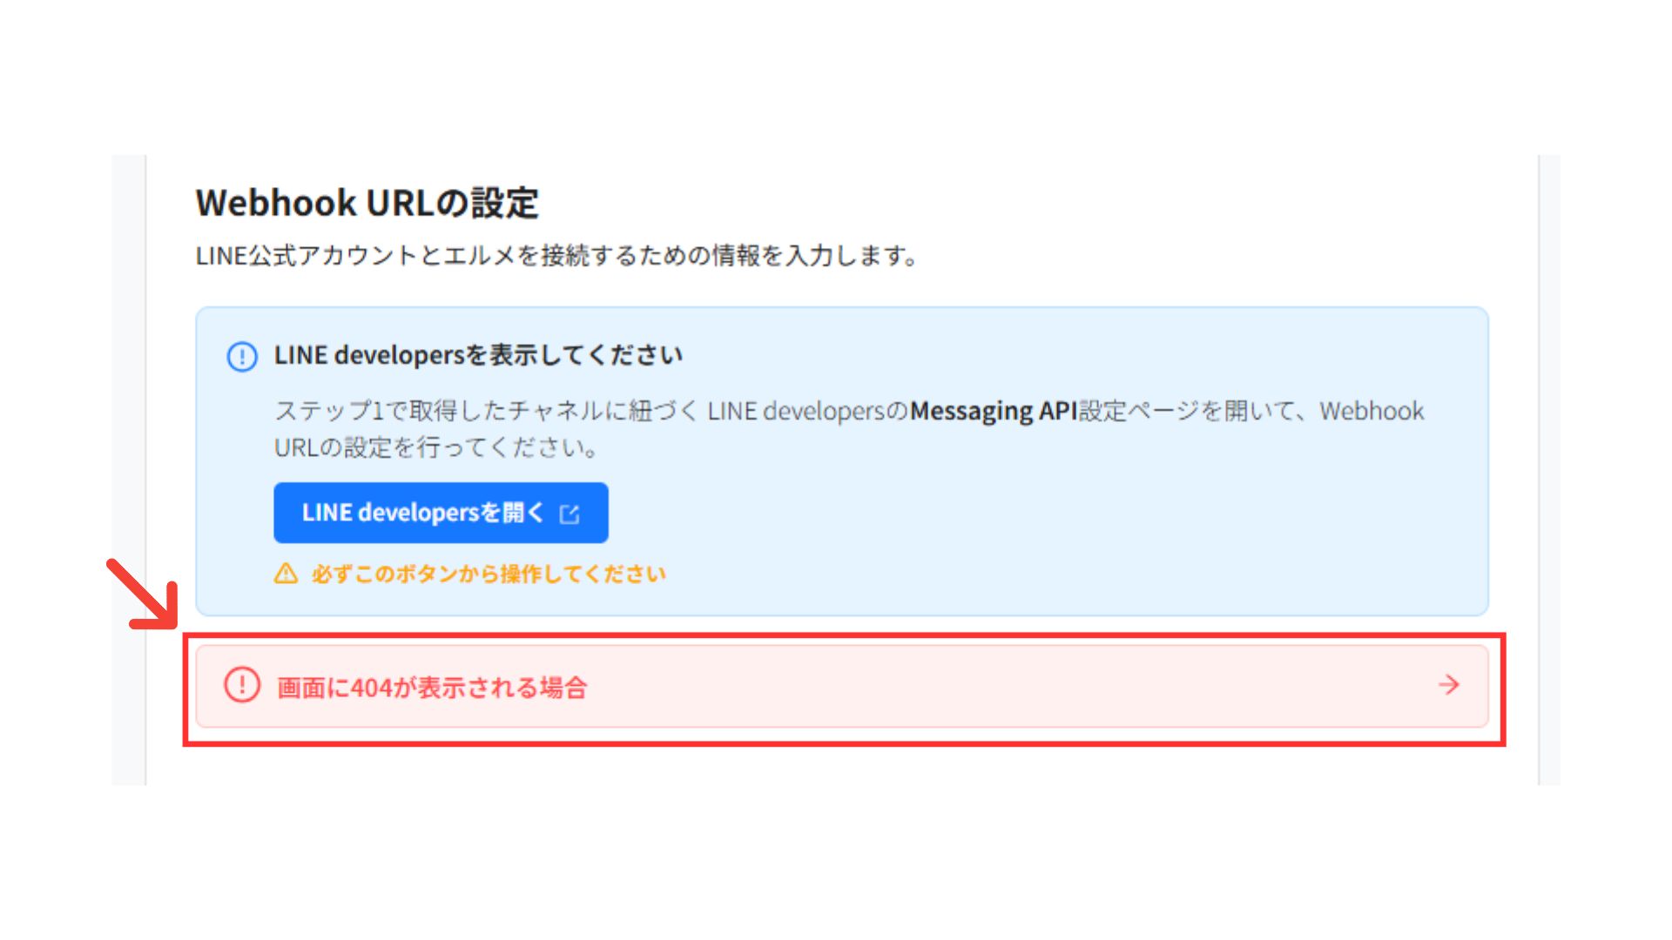Click the sentence LINE公式アカウントとエルメを接続するための情報を入力します。
The image size is (1672, 940).
point(557,256)
